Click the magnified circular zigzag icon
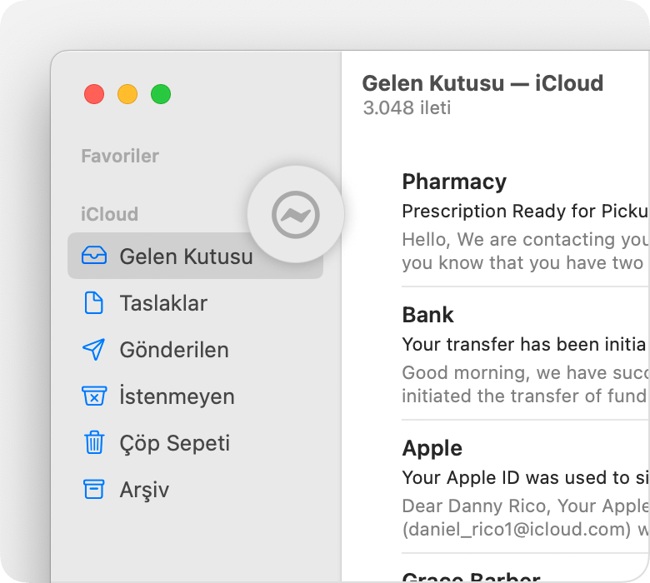The image size is (650, 583). (296, 216)
